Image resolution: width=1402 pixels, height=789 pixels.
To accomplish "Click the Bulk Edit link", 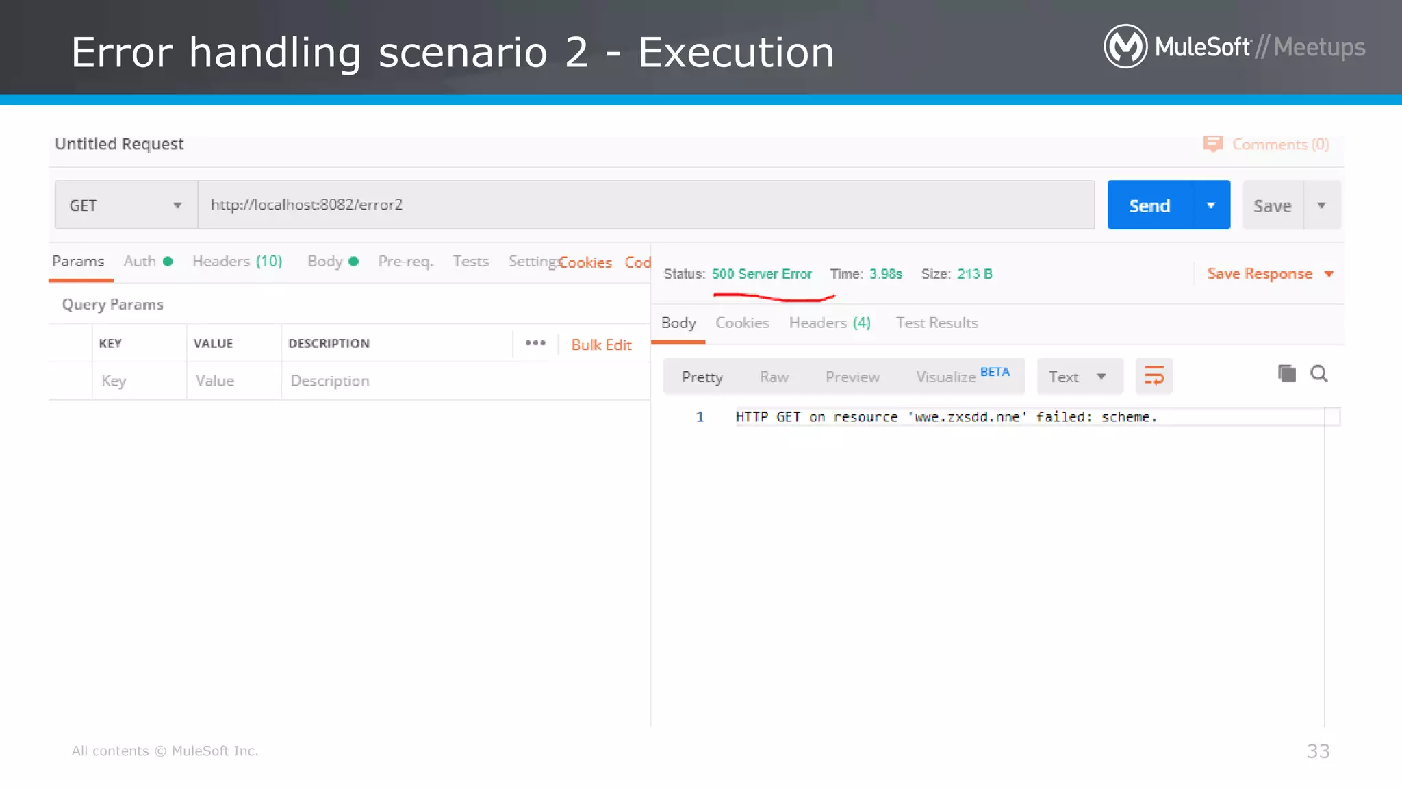I will (601, 345).
